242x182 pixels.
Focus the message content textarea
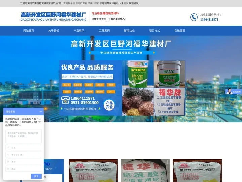[x=24, y=136]
